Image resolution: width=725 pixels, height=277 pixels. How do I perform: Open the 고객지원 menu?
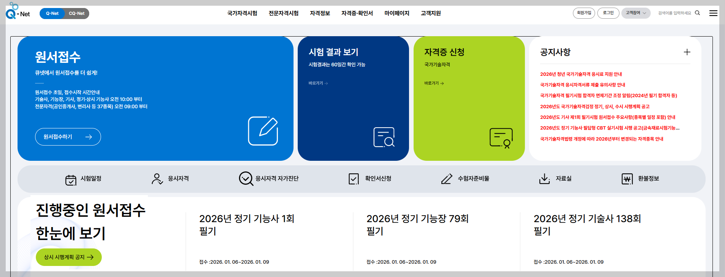[431, 13]
